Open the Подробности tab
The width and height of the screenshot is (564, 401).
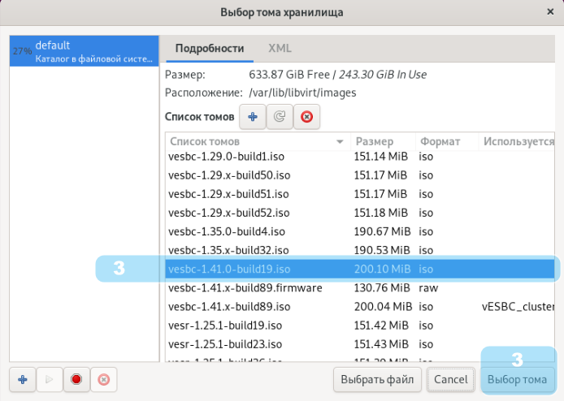[x=209, y=49]
